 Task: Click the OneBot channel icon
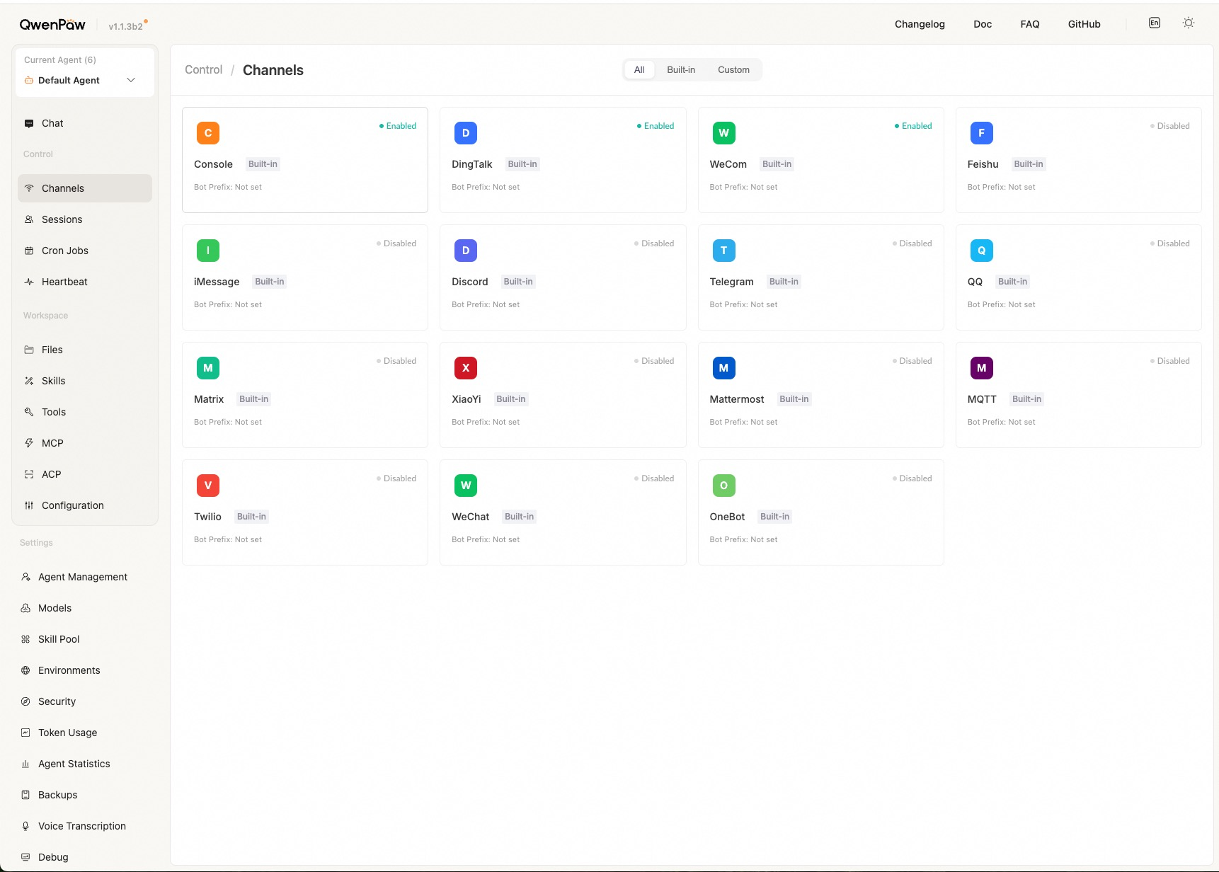(723, 486)
